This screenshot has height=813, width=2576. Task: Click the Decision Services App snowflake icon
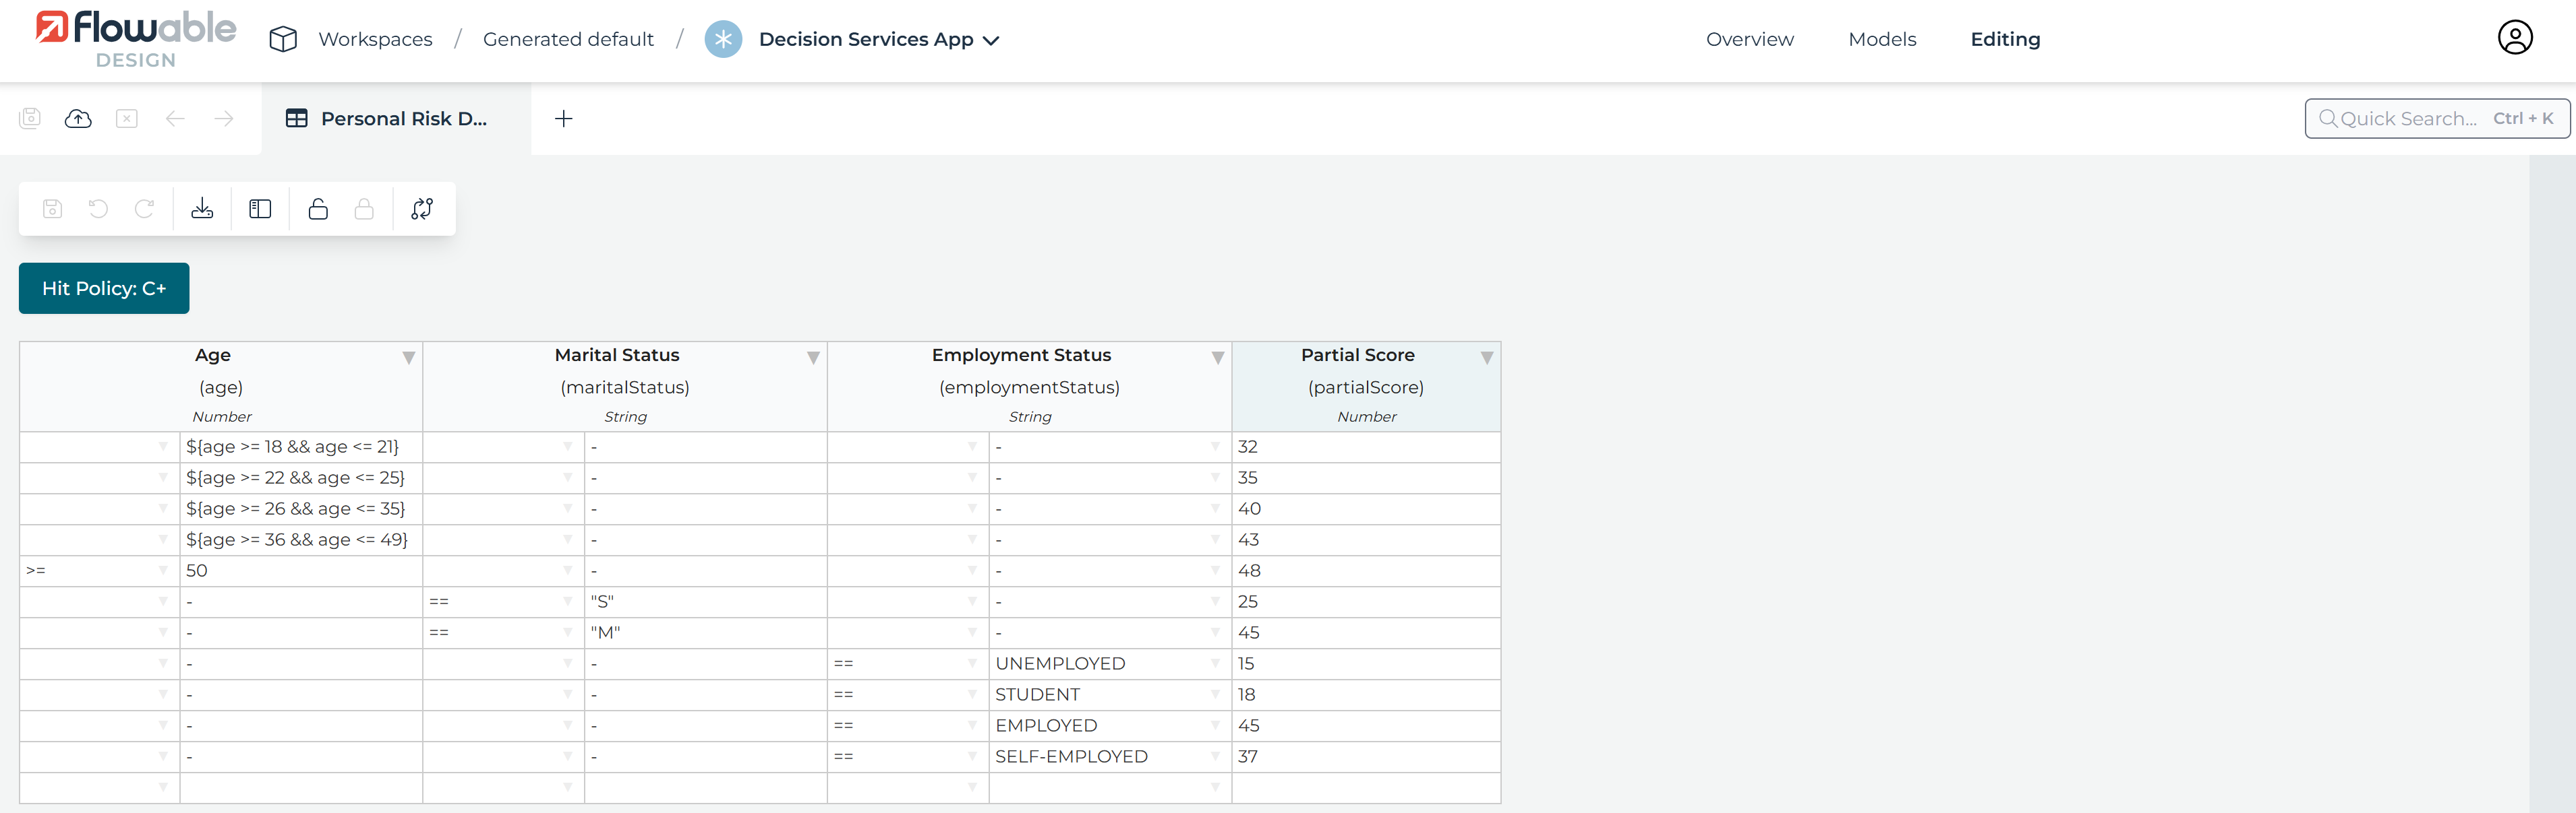pyautogui.click(x=723, y=39)
